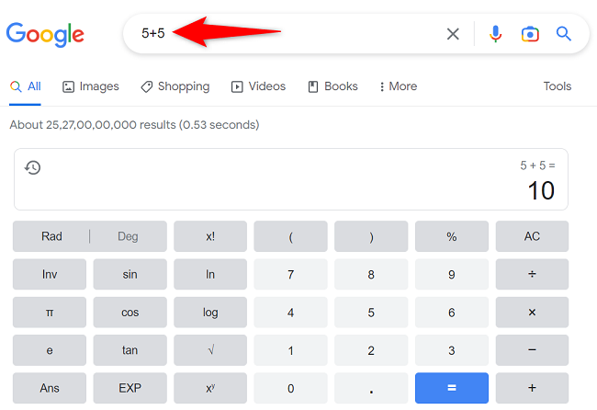Switch to the Images tab
597x410 pixels.
(91, 86)
